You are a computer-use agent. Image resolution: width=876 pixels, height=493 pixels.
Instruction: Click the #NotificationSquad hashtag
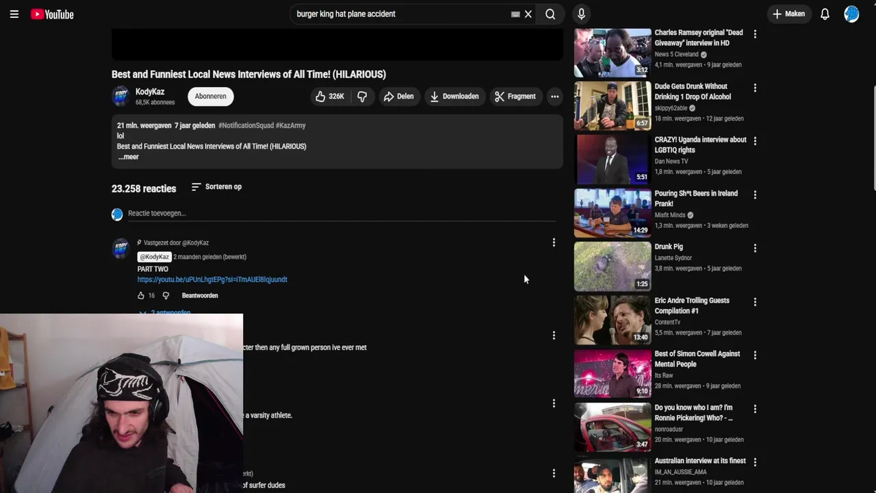pyautogui.click(x=246, y=125)
